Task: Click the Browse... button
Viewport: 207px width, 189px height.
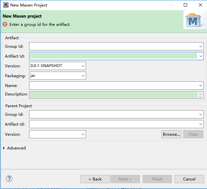Action: pyautogui.click(x=171, y=134)
